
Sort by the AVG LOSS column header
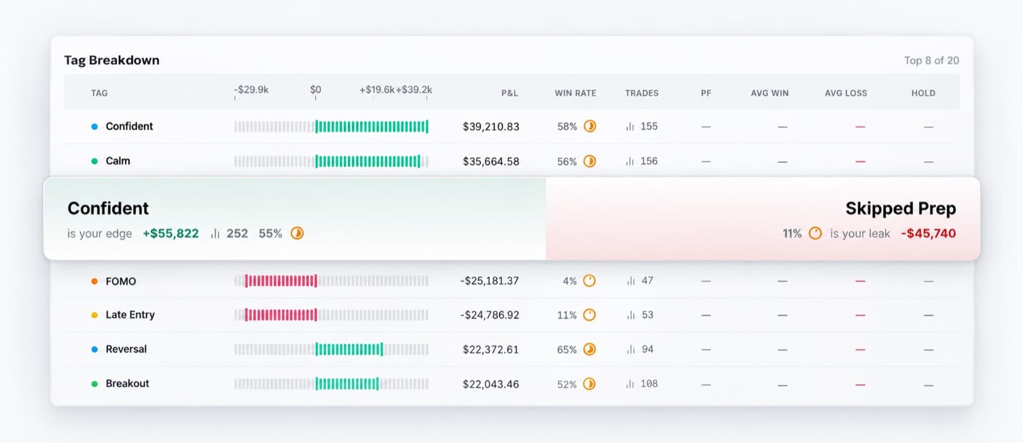[846, 93]
